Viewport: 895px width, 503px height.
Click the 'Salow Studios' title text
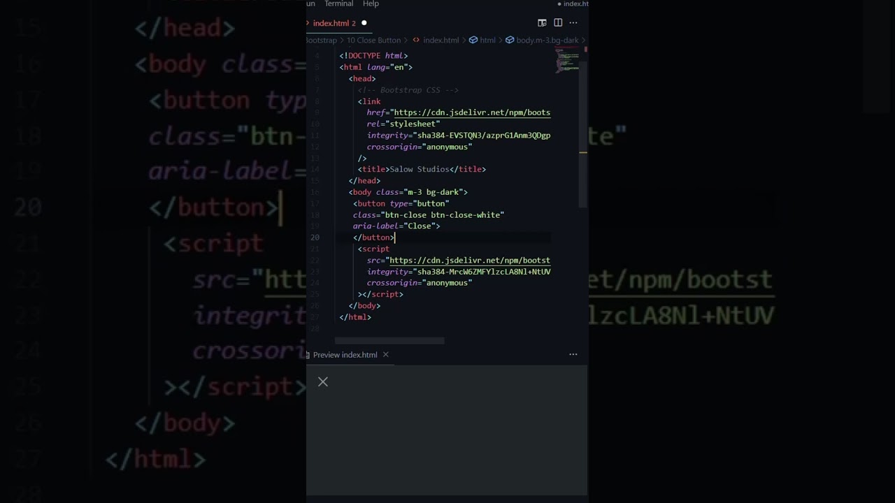420,169
